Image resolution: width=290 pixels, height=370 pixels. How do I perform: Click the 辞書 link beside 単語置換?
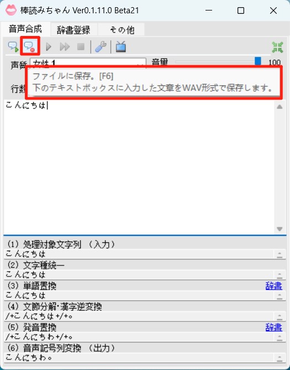[x=273, y=286]
